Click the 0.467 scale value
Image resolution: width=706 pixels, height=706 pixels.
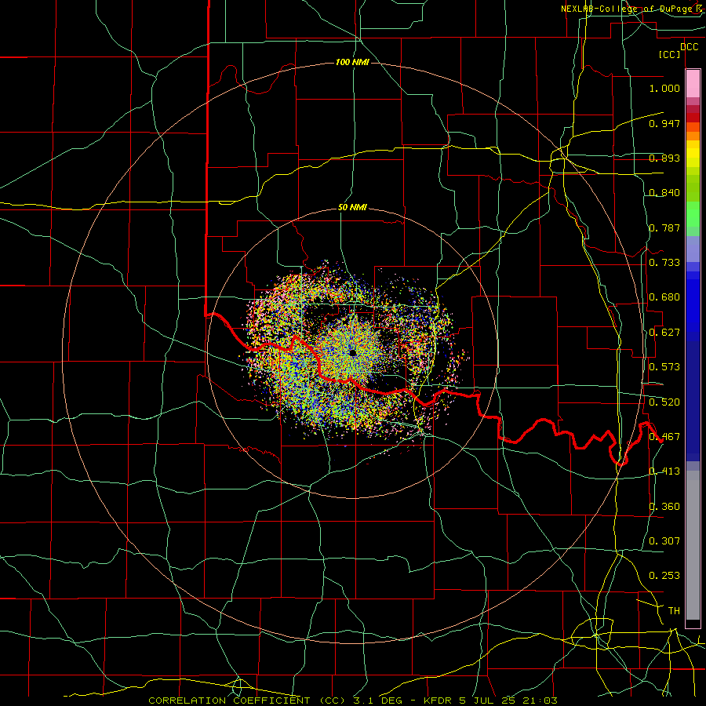(x=664, y=437)
